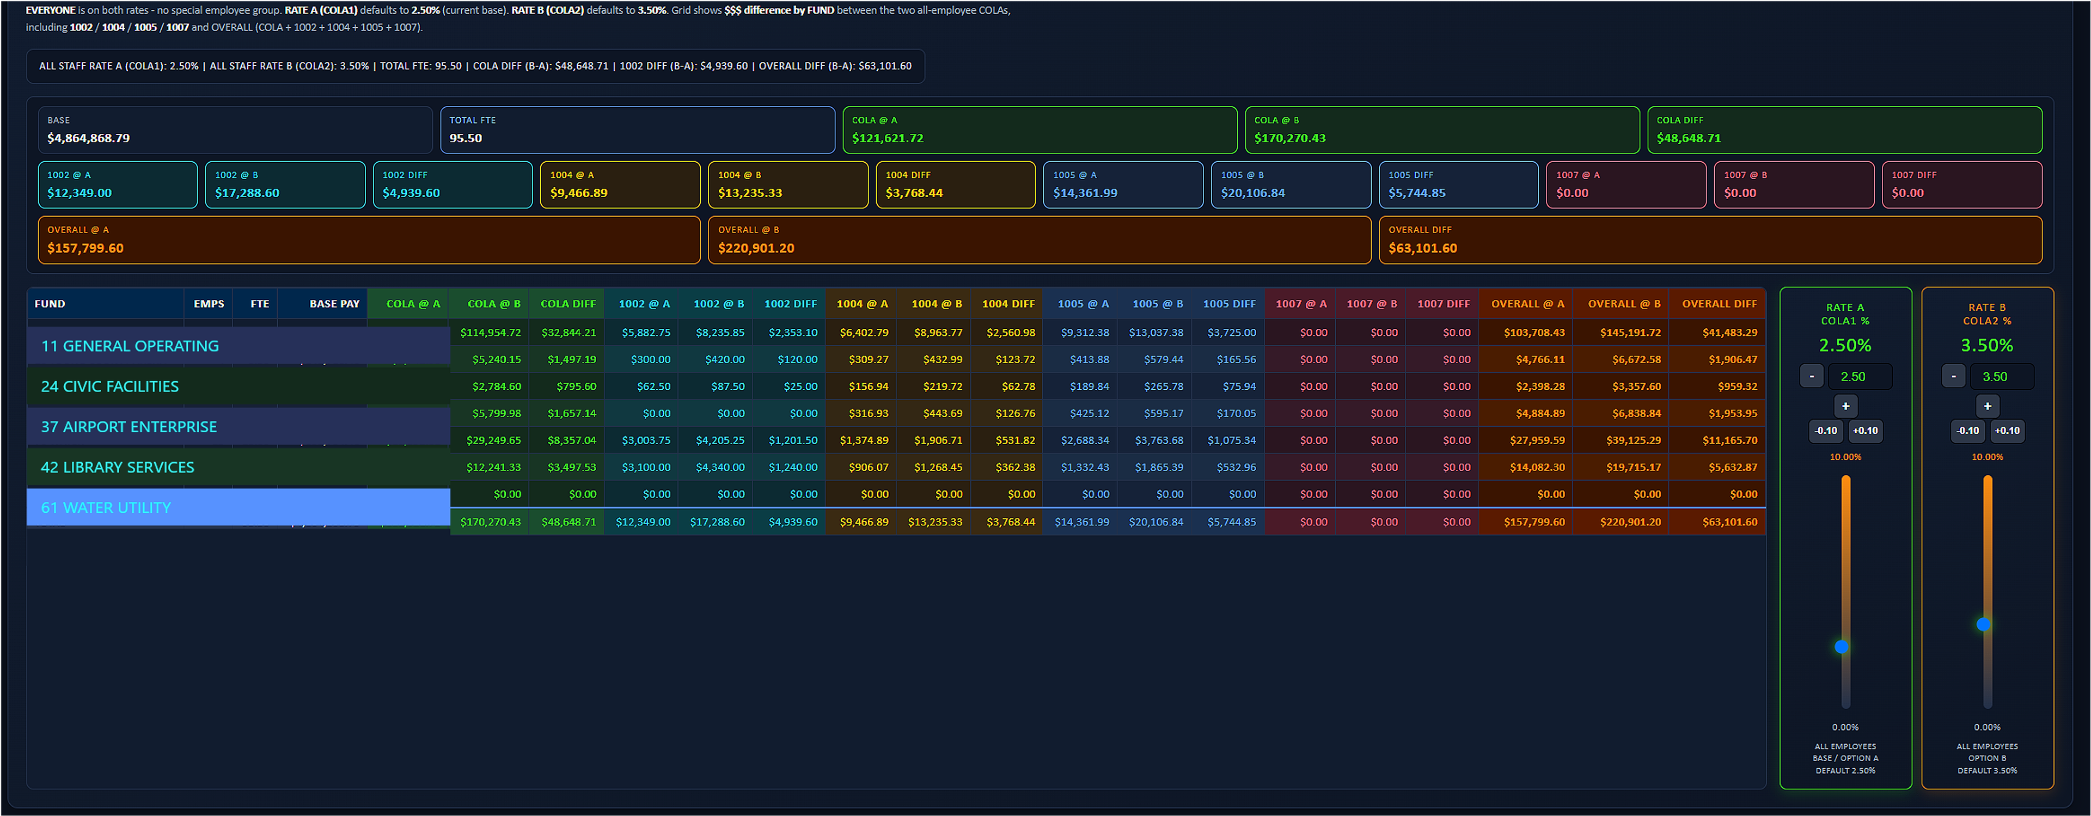This screenshot has height=816, width=2091.
Task: Click the minus button under Rate A
Action: pyautogui.click(x=1811, y=376)
